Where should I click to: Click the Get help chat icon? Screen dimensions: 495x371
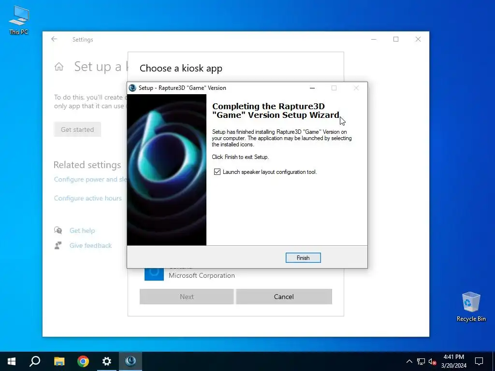[x=58, y=230]
